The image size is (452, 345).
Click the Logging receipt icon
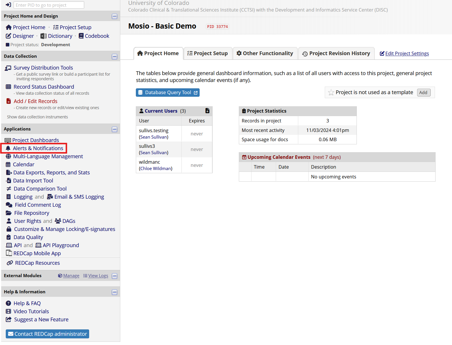point(8,197)
